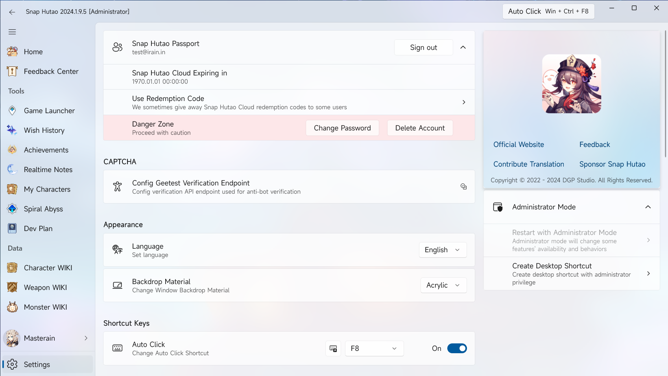Open the Sponsor Snap Hutao link

coord(612,164)
